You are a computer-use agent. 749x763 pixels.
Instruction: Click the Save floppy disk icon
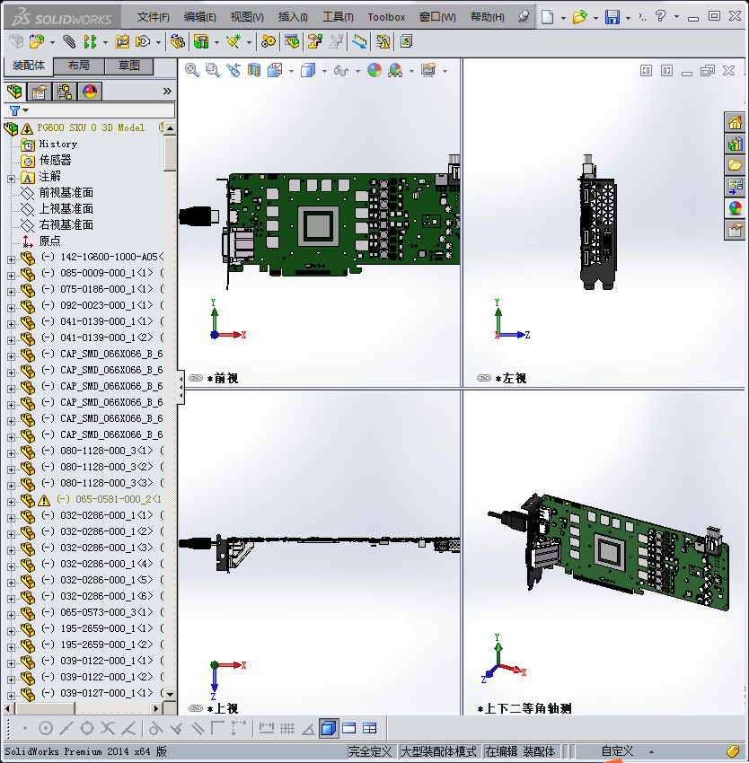pos(612,17)
